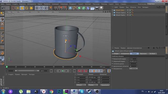Select Объект Труба in object manager

(120, 15)
